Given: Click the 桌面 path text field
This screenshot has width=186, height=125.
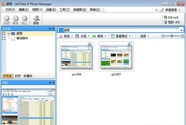Looking at the screenshot, I should (x=119, y=30).
